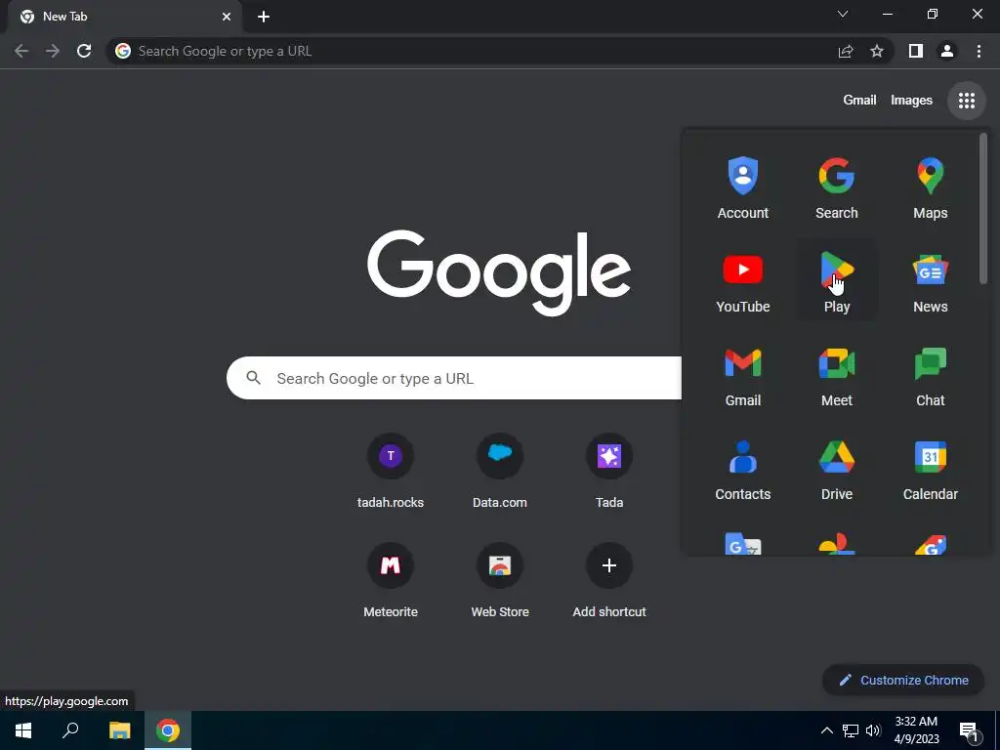Open Chrome three-dot menu
1000x750 pixels.
point(979,51)
